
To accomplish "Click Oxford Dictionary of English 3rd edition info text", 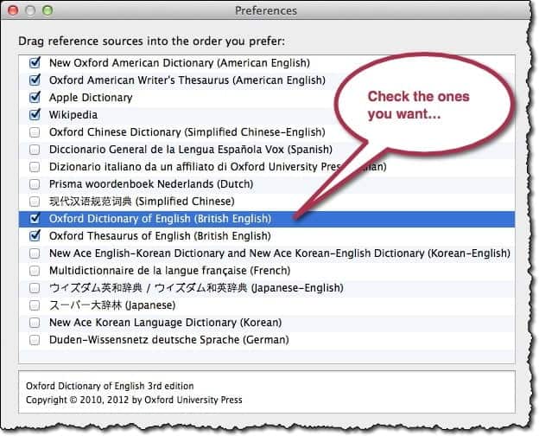I will [x=110, y=386].
